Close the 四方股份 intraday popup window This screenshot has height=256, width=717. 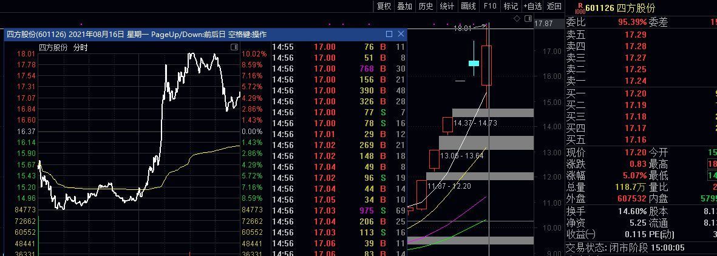point(401,35)
